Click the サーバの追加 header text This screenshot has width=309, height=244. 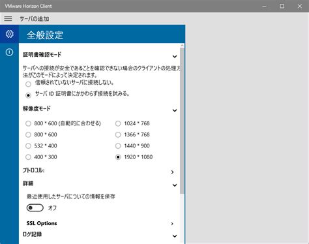35,19
